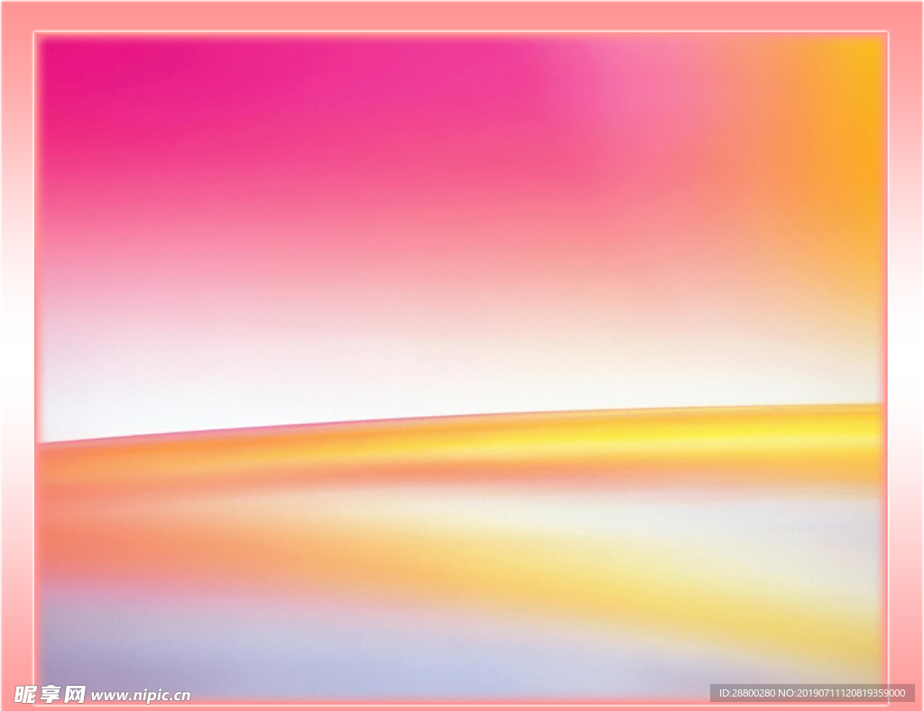Open the www.nipic.cn watermark link
The width and height of the screenshot is (924, 711).
(x=141, y=696)
